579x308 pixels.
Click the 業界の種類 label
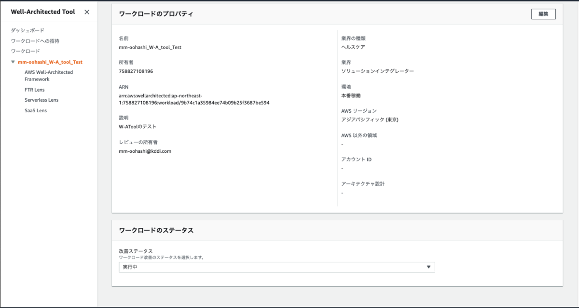pos(353,38)
